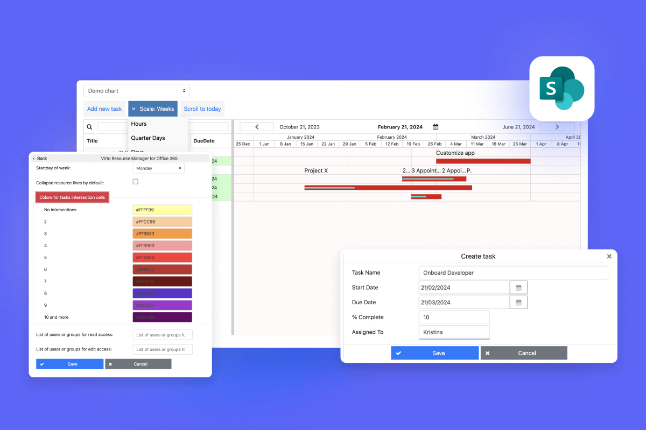Open the calendar icon next to February 21, 2024
Viewport: 646px width, 430px height.
436,127
